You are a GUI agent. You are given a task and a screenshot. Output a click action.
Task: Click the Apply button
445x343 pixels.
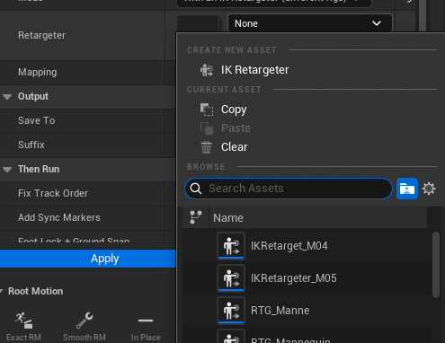point(87,259)
